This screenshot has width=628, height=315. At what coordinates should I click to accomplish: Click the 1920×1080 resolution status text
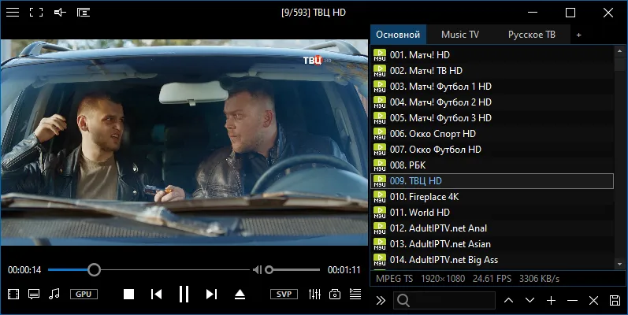(443, 279)
